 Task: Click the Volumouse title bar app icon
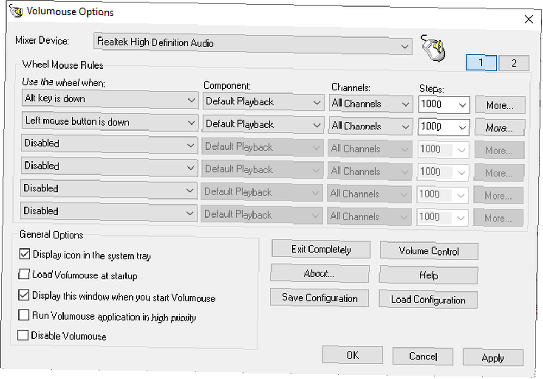point(16,11)
